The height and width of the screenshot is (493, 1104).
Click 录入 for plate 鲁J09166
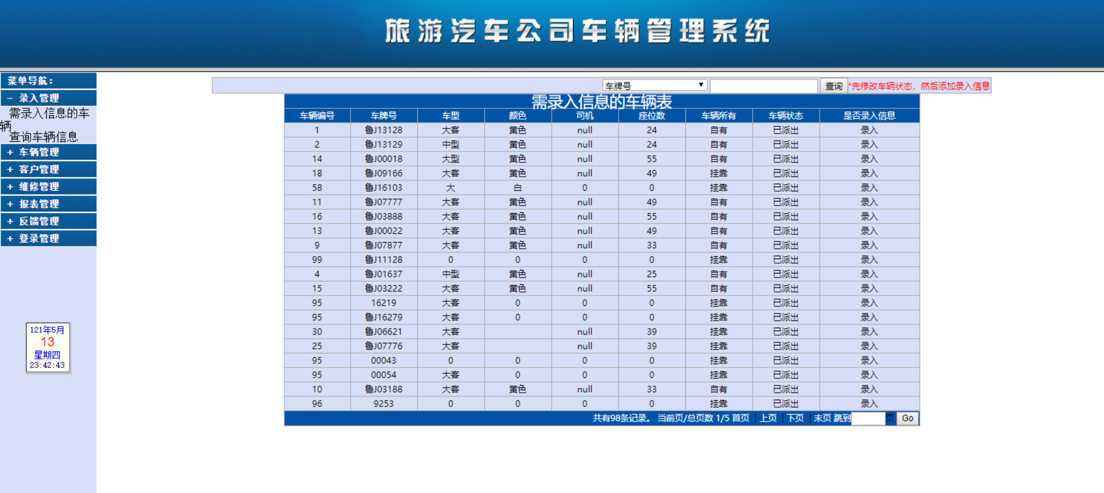(869, 173)
